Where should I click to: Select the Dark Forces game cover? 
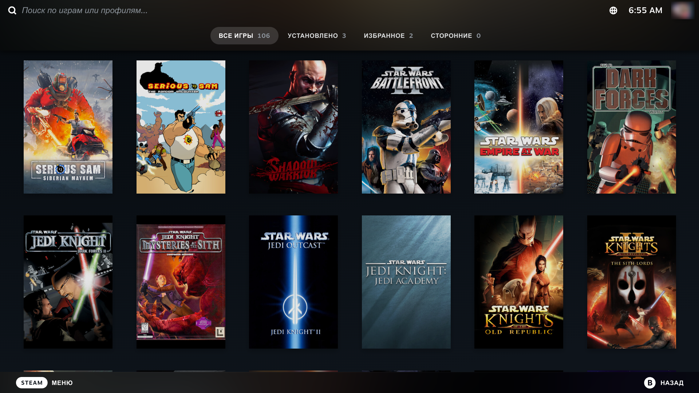[x=632, y=127]
